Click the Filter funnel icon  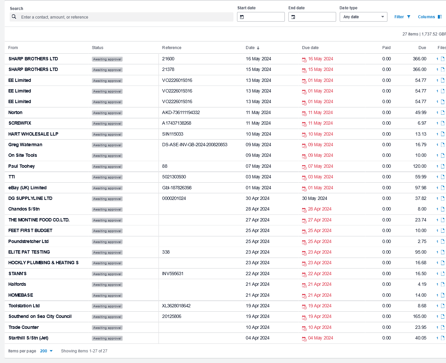tap(409, 17)
